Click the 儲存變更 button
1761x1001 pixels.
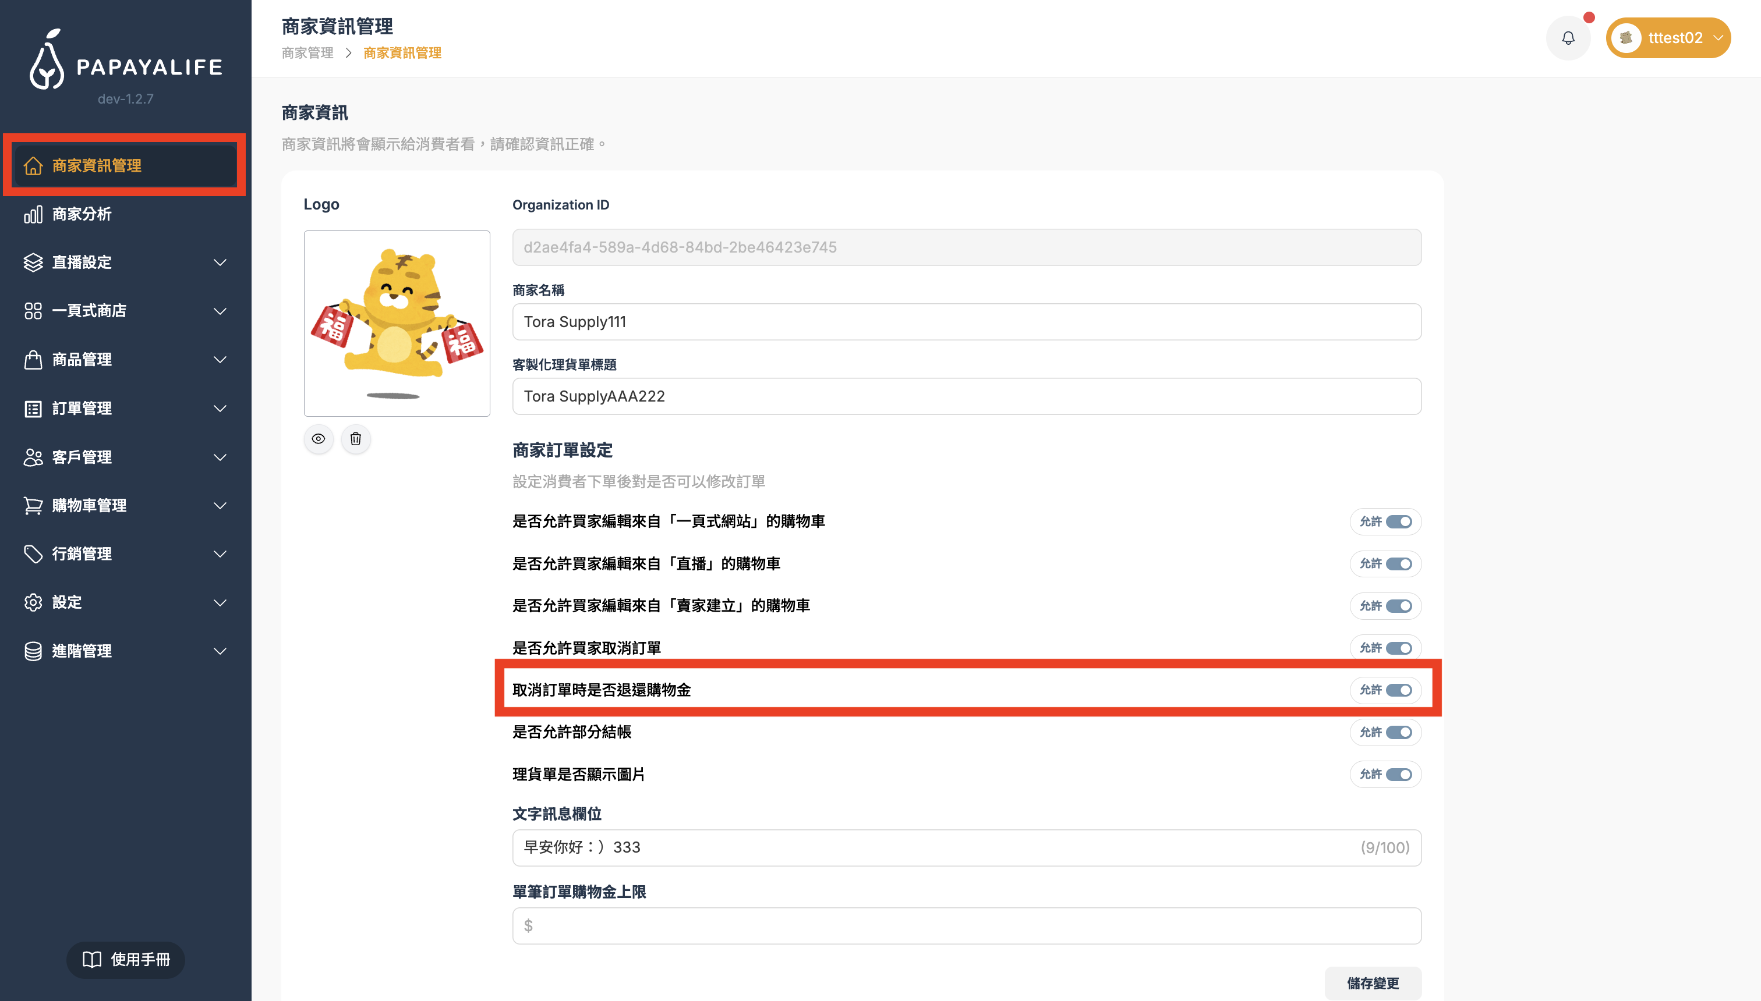(x=1373, y=983)
